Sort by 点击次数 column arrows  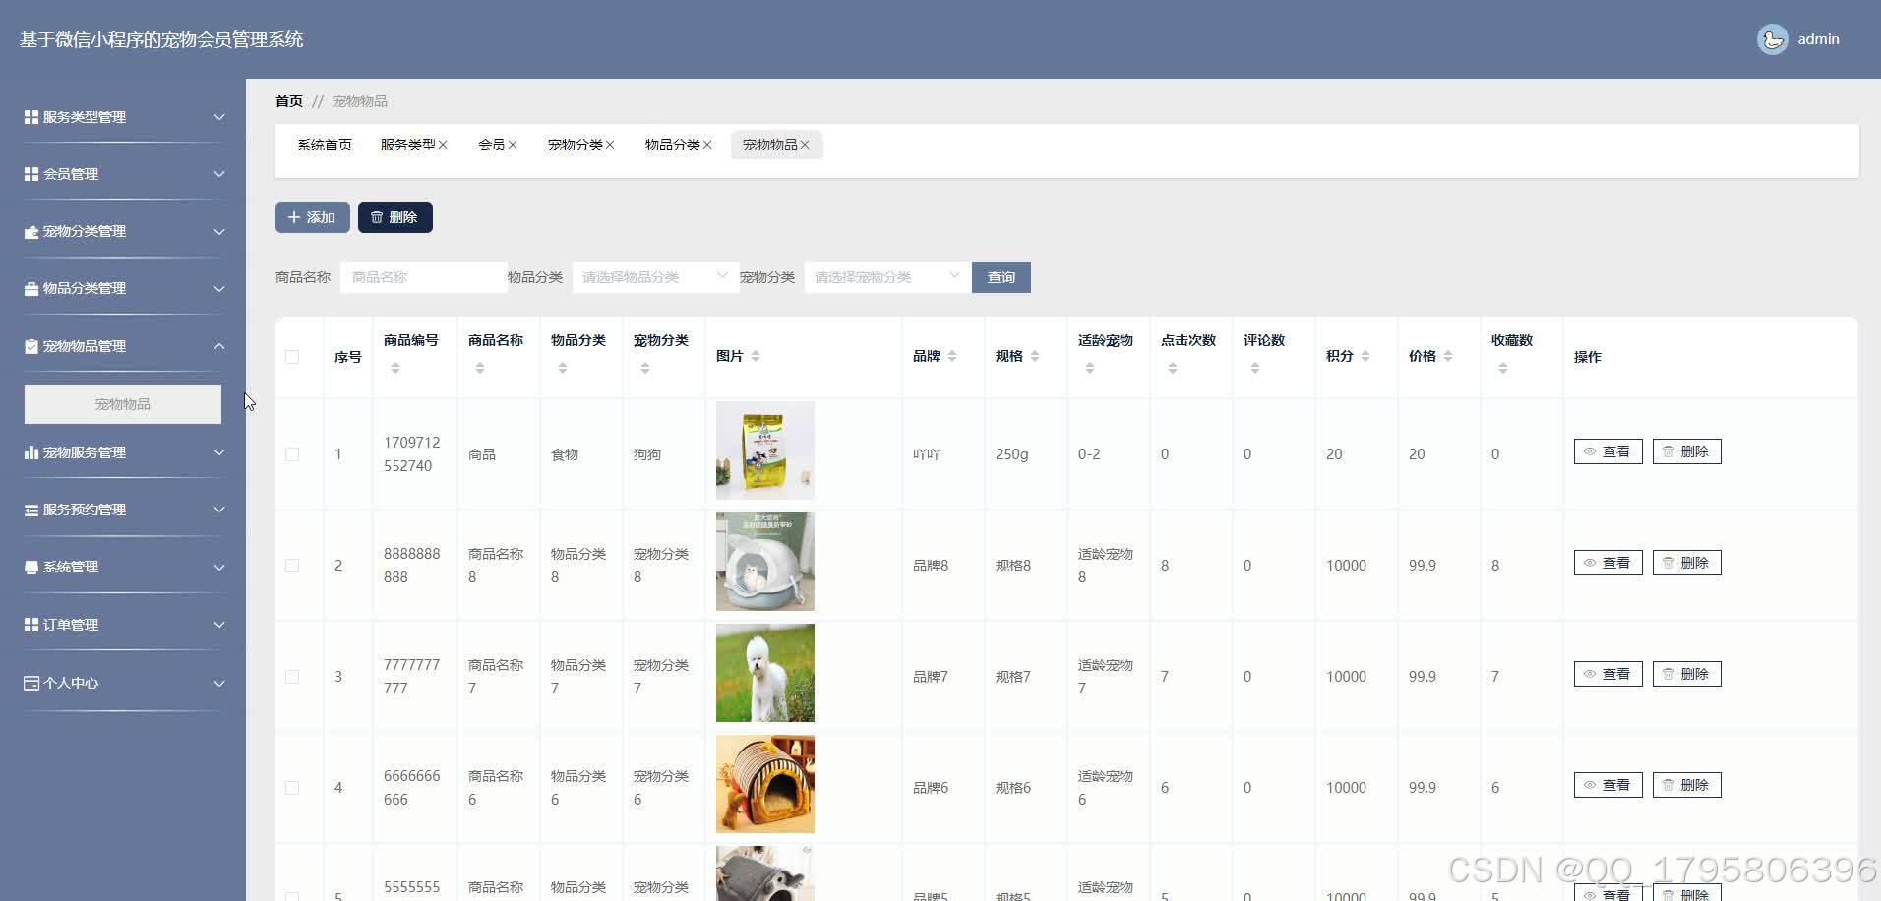[x=1173, y=368]
